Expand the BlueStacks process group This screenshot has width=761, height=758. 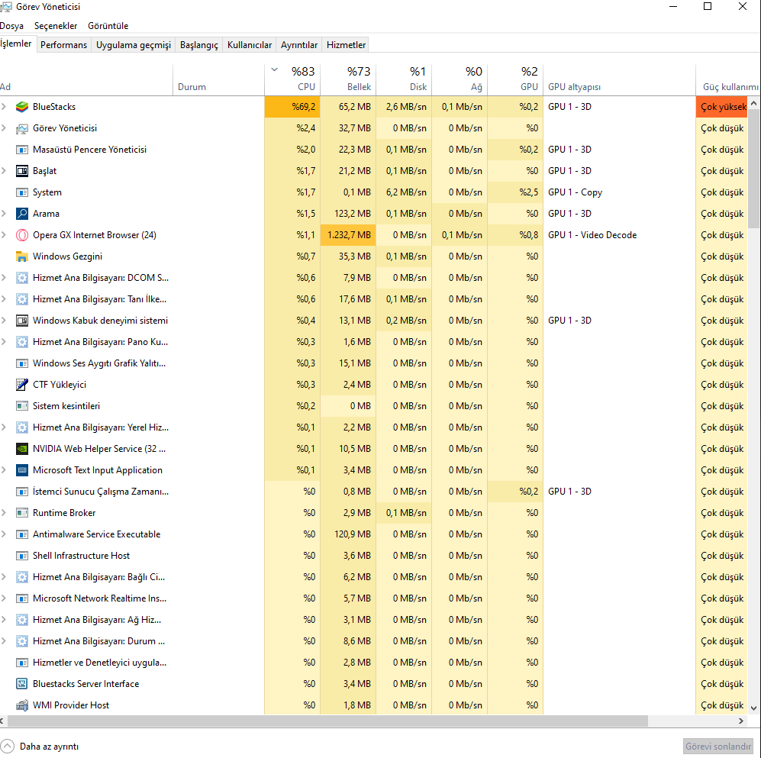pos(4,106)
